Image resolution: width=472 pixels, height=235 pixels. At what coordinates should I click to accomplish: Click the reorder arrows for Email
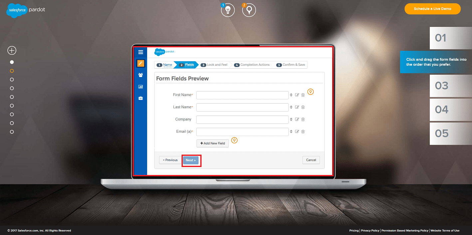click(x=291, y=132)
